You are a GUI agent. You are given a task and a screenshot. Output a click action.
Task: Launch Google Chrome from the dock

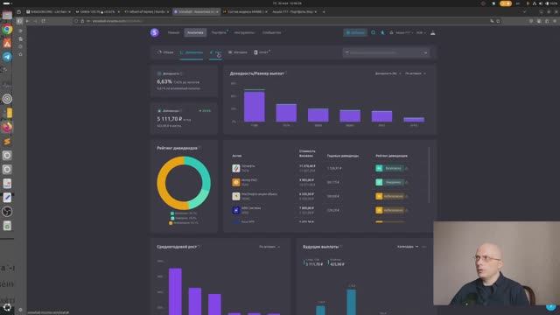tap(7, 29)
